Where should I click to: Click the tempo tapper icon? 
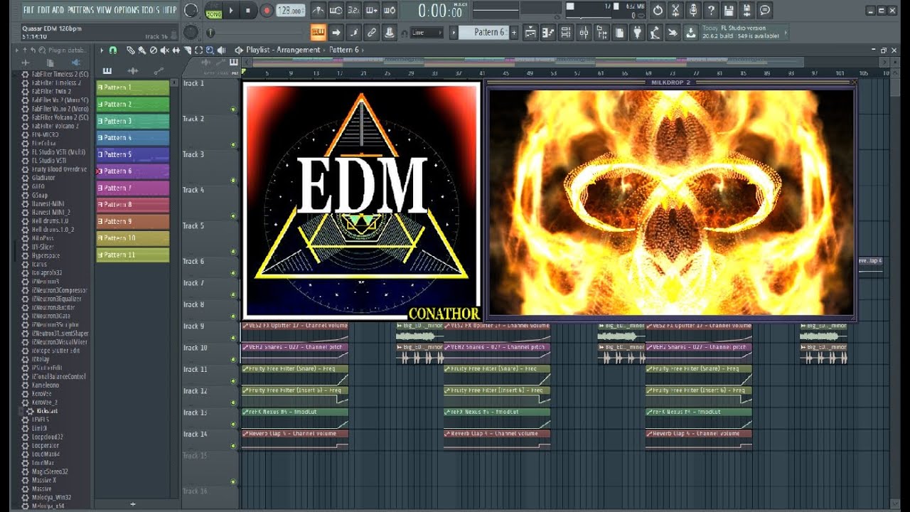click(655, 32)
